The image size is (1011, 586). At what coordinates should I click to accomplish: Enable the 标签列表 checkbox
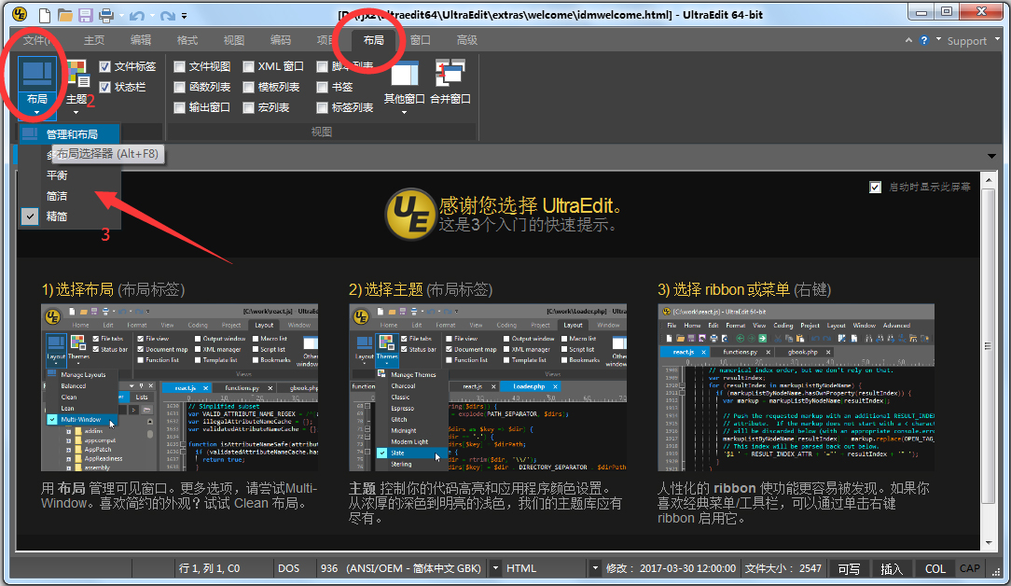point(323,108)
